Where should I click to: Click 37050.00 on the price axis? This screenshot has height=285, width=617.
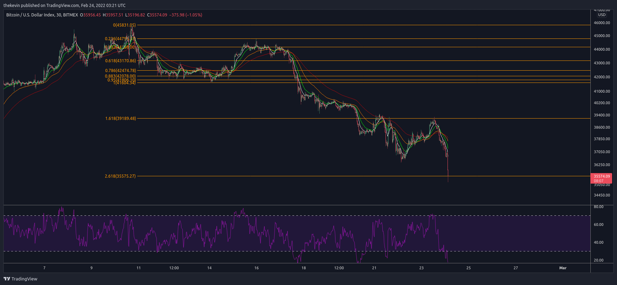[x=602, y=152]
